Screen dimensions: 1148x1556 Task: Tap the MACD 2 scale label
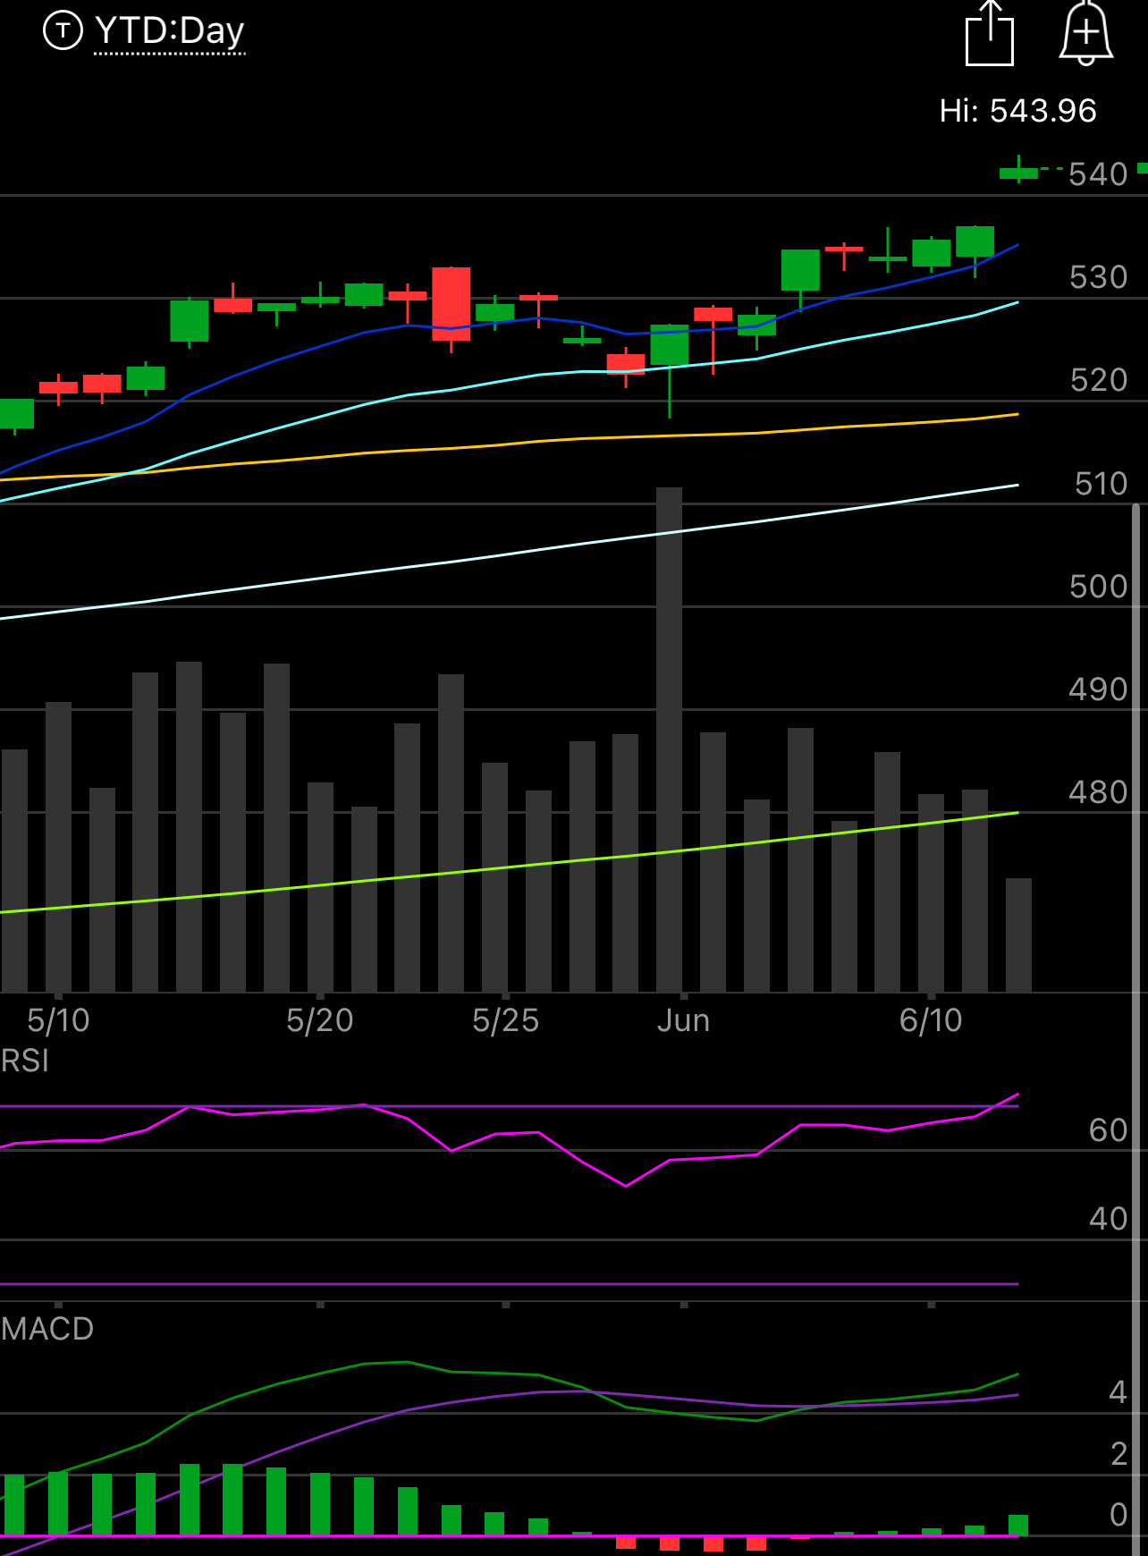click(1118, 1454)
